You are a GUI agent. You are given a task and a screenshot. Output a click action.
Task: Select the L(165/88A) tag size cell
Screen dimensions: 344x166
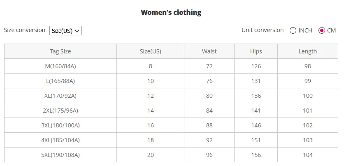60,81
